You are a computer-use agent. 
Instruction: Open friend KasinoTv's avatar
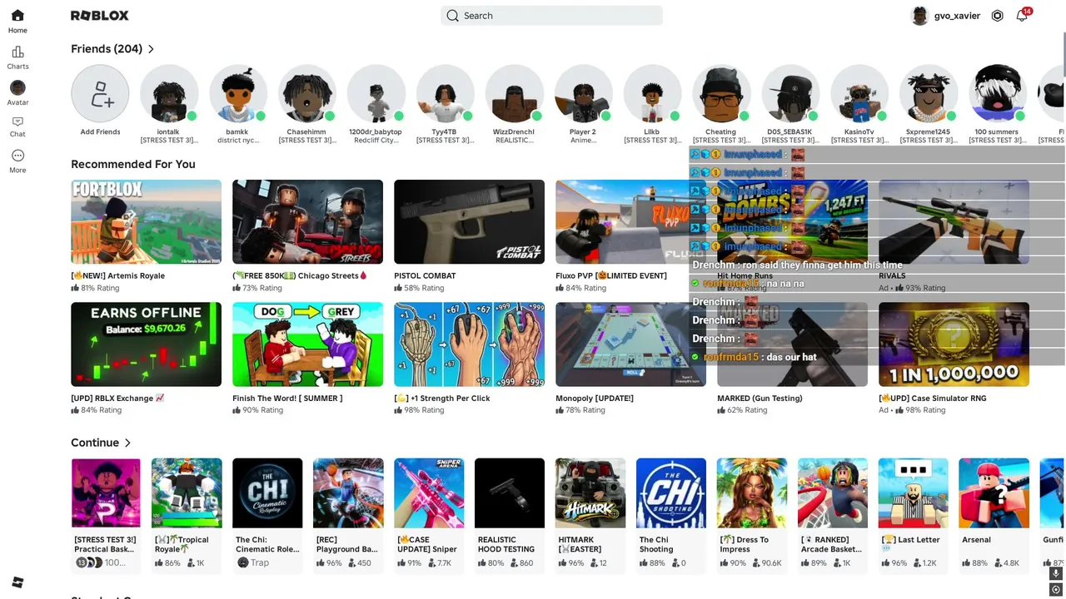pyautogui.click(x=859, y=94)
